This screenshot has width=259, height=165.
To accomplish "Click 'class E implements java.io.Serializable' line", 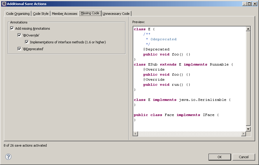I will point(182,100).
